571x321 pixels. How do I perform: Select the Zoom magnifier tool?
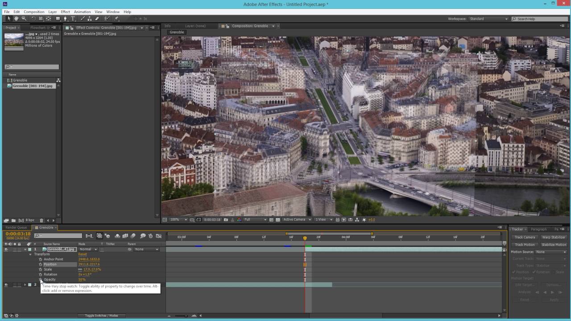[24, 19]
